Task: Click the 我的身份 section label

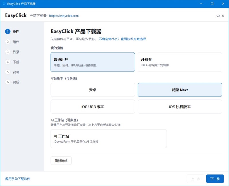Action: tap(57, 48)
